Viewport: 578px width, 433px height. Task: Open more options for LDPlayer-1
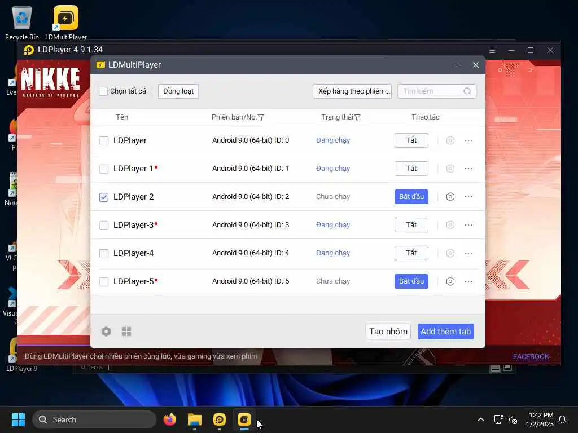(468, 169)
